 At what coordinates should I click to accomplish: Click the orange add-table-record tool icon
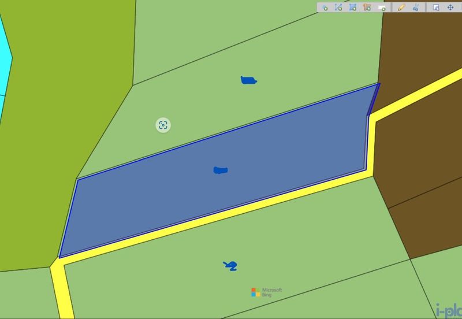(367, 8)
